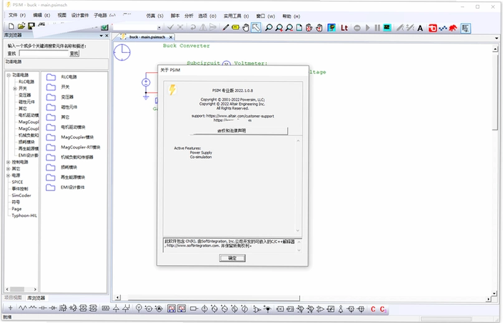Open the library browser panel dropdown arrow
This screenshot has height=323, width=503.
(102, 35)
